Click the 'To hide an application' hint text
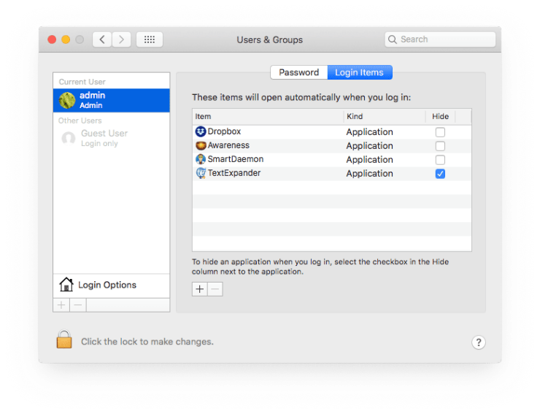 coord(320,267)
